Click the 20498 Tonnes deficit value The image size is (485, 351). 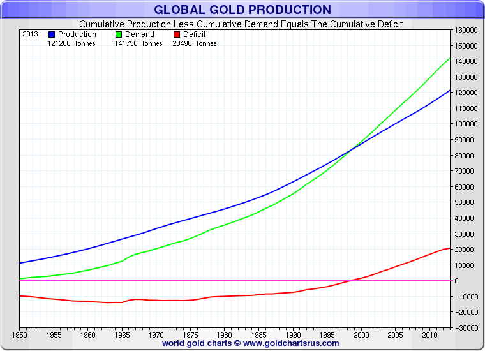tap(195, 43)
